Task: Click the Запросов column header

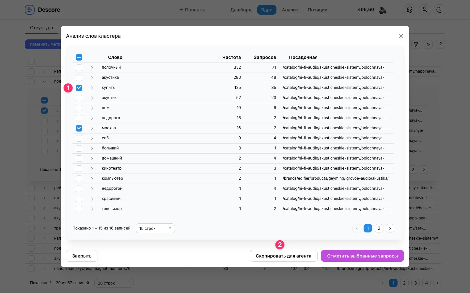Action: [x=265, y=57]
